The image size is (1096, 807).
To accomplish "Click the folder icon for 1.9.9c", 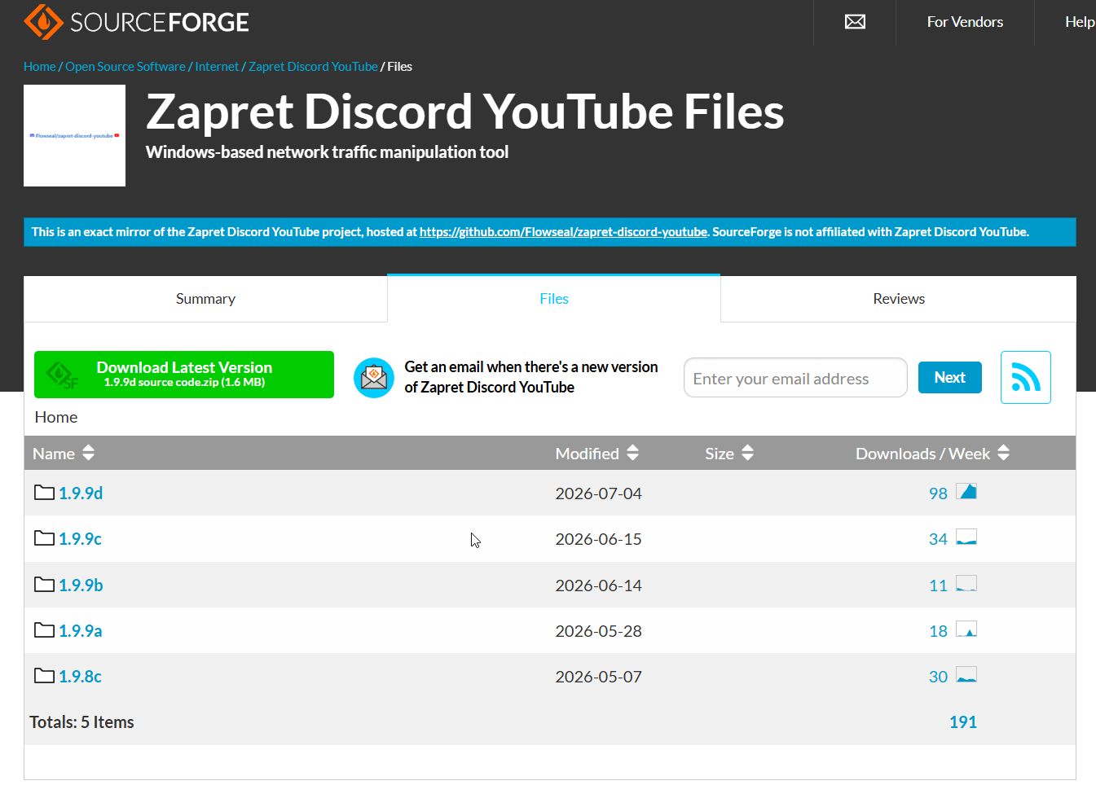I will click(44, 538).
